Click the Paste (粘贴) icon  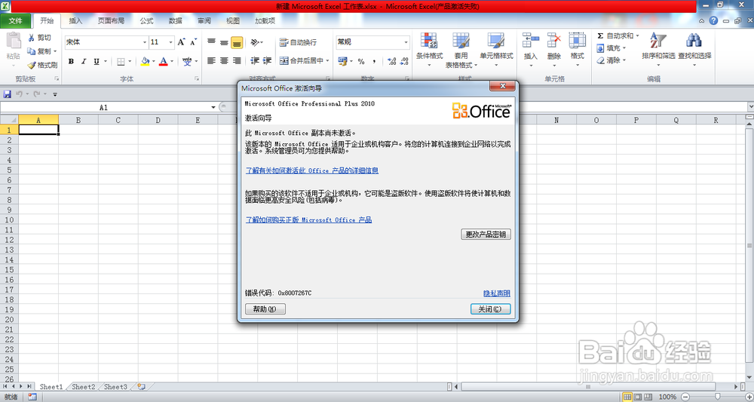tap(14, 41)
